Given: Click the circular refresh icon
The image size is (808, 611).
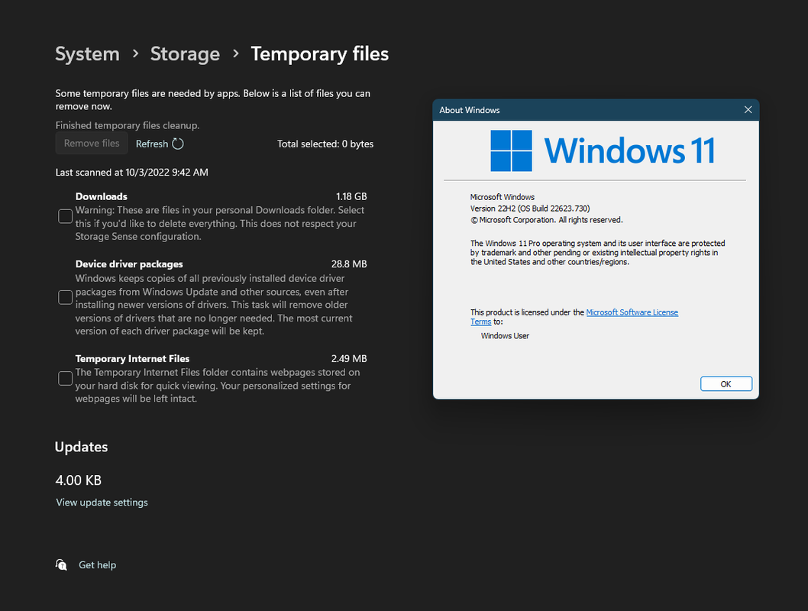Looking at the screenshot, I should coord(178,144).
